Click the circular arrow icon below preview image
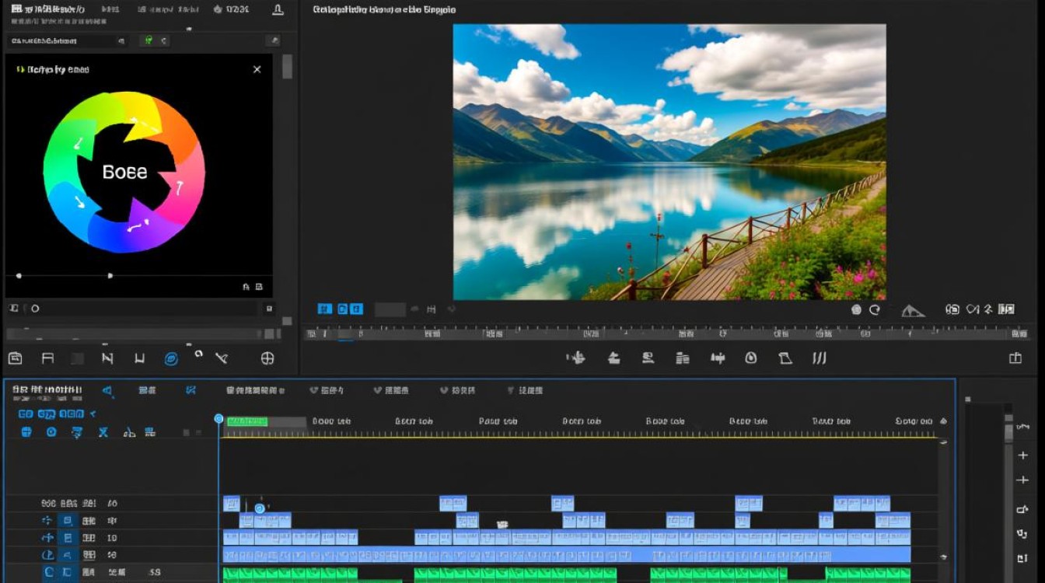This screenshot has height=583, width=1045. point(874,309)
